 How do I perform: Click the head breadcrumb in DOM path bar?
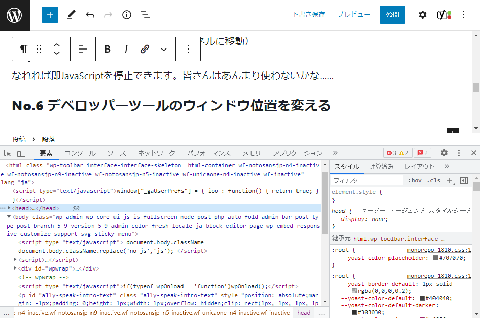click(304, 313)
